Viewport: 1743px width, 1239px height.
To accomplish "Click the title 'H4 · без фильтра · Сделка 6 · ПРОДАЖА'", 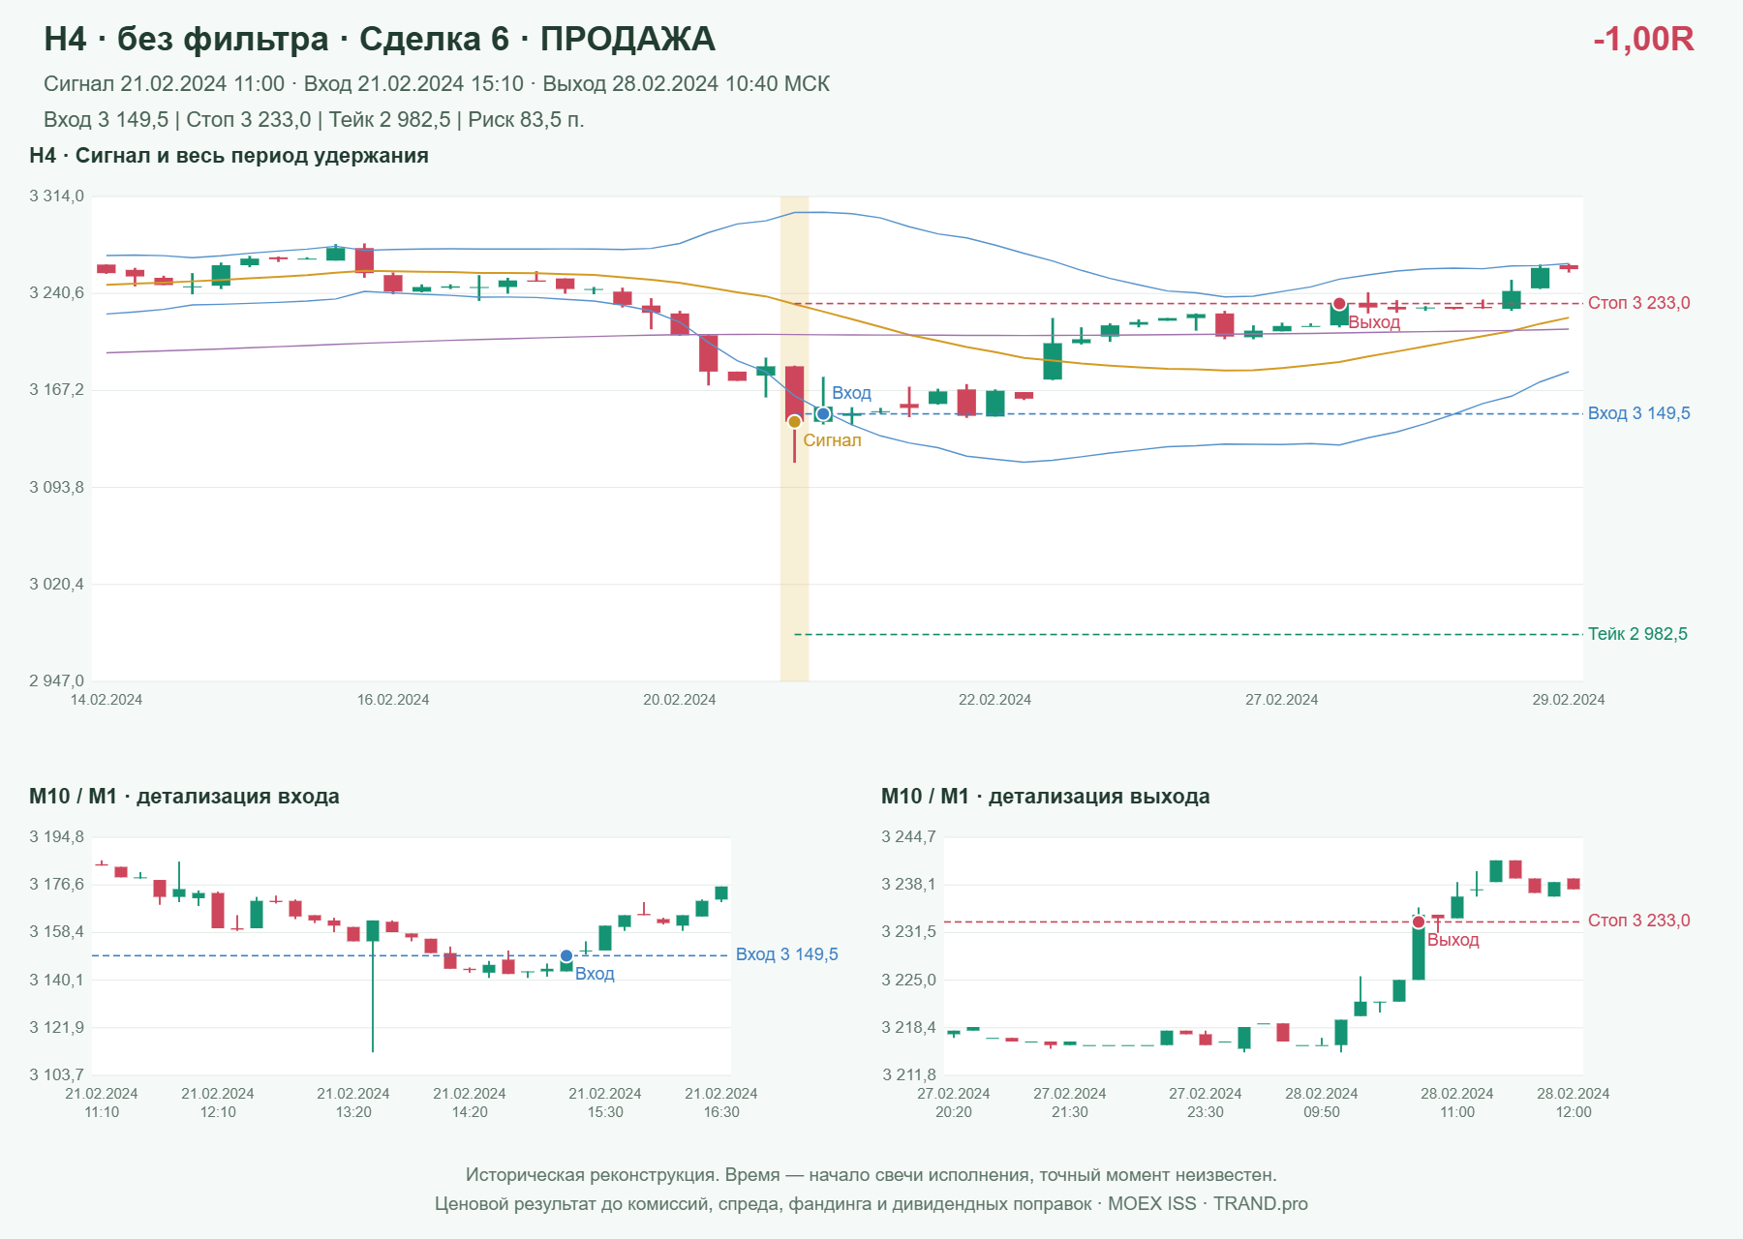I will coord(380,39).
